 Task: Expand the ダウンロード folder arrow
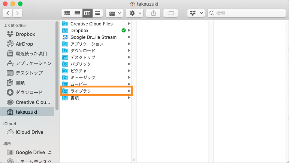(x=129, y=51)
